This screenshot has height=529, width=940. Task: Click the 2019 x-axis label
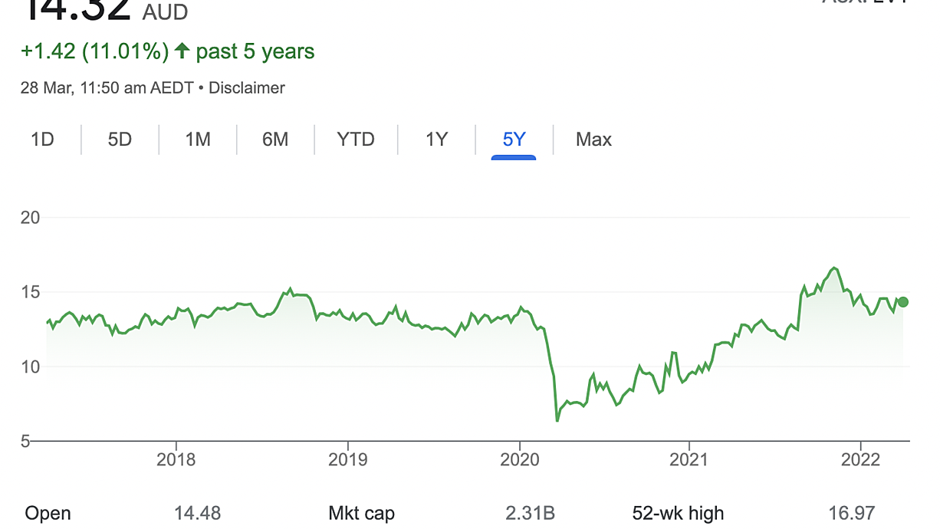click(x=347, y=460)
